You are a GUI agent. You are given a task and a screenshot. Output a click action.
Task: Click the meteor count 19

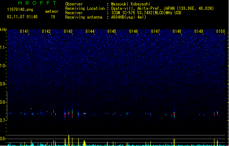pos(53,17)
